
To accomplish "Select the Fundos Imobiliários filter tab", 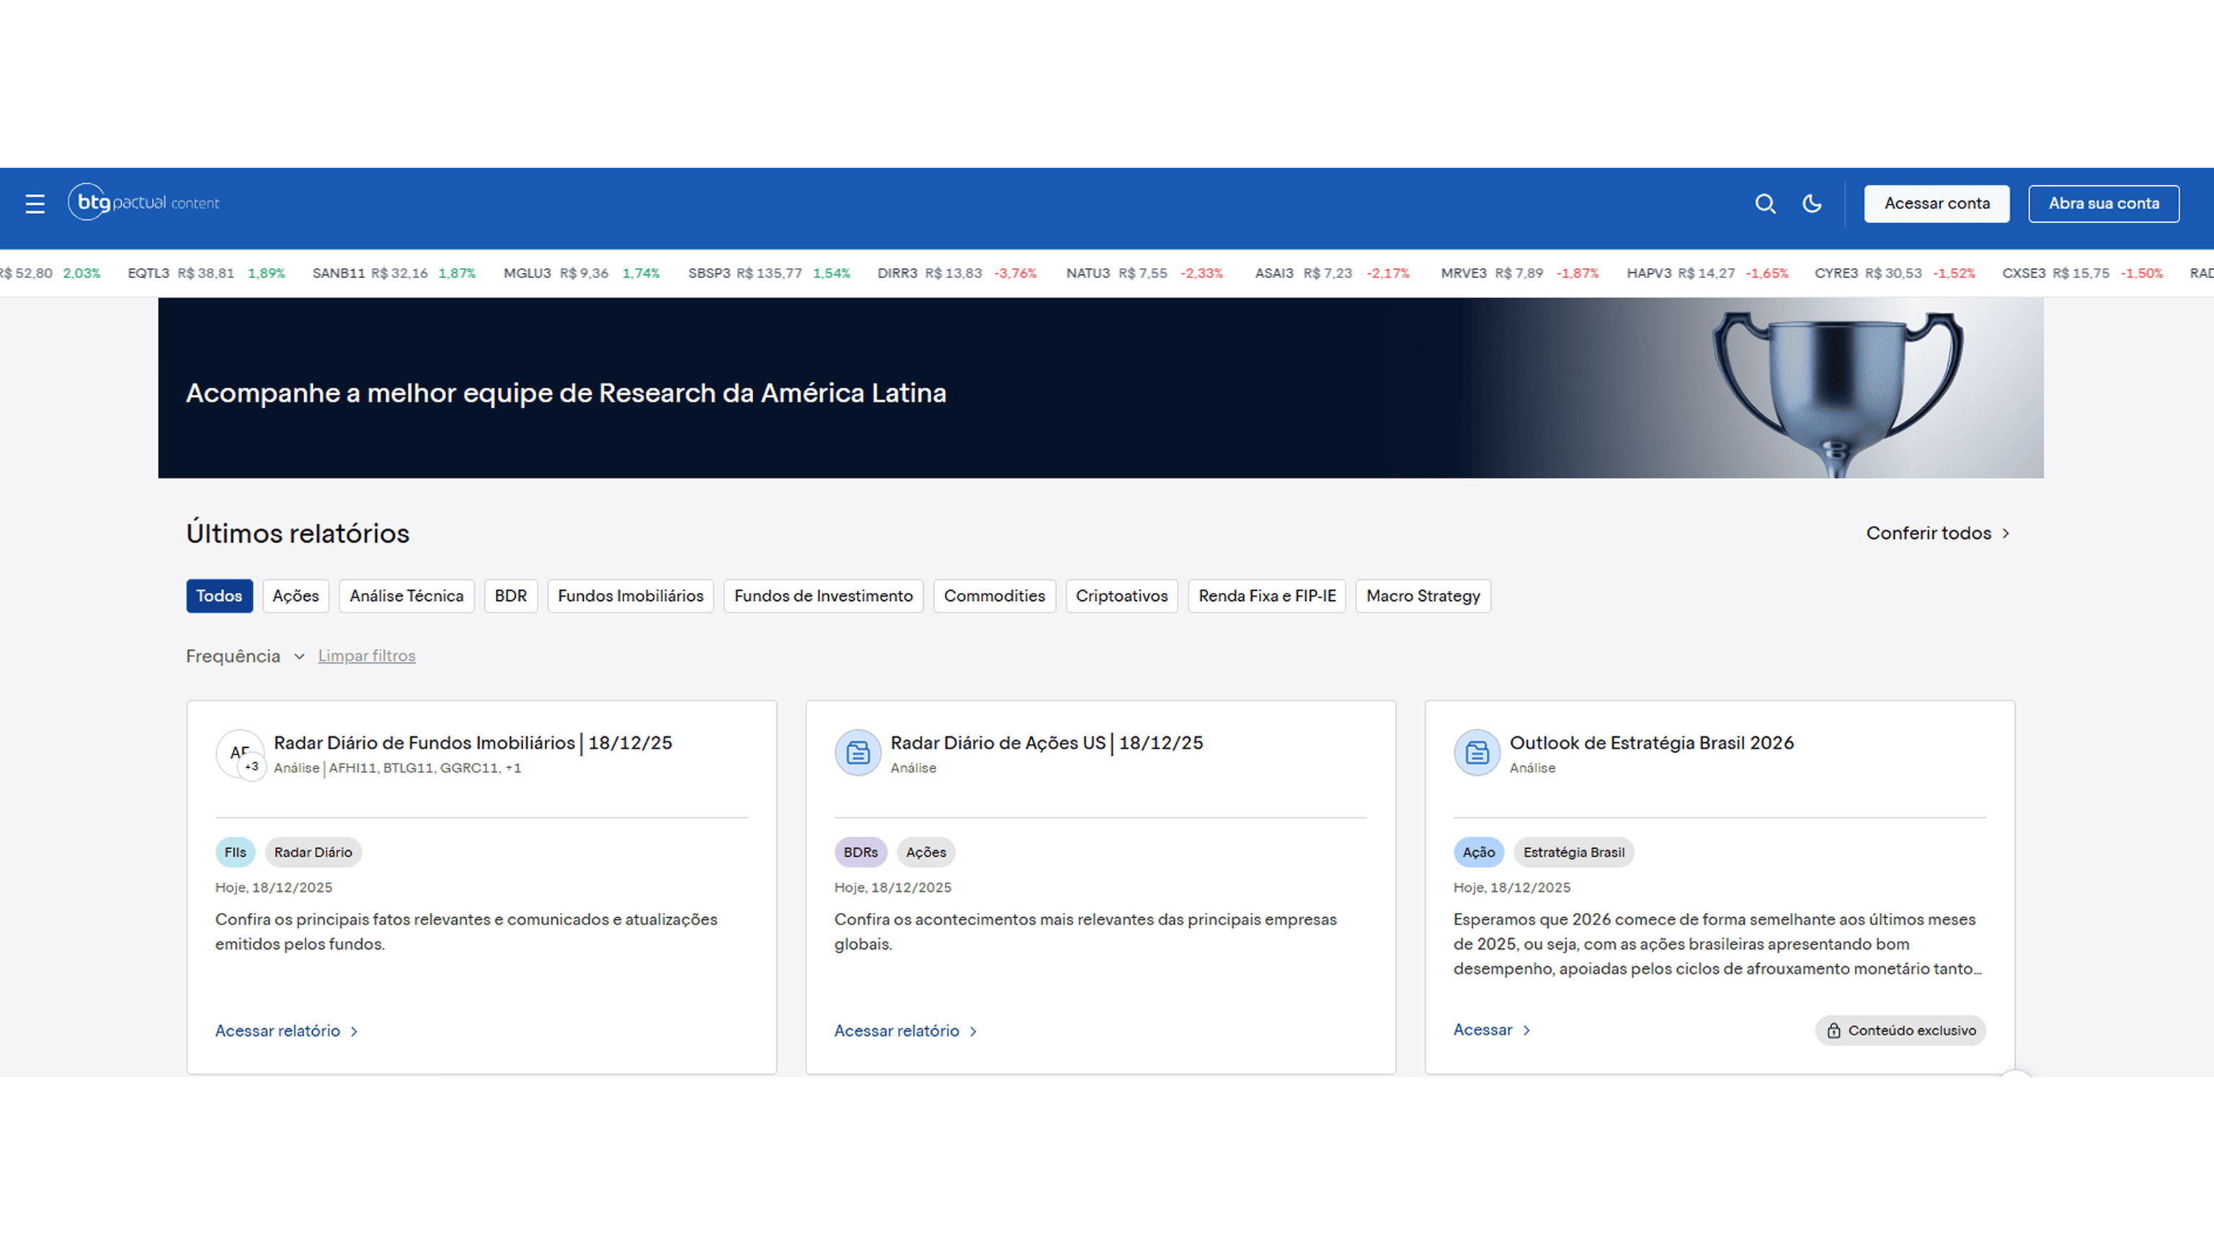I will point(630,597).
